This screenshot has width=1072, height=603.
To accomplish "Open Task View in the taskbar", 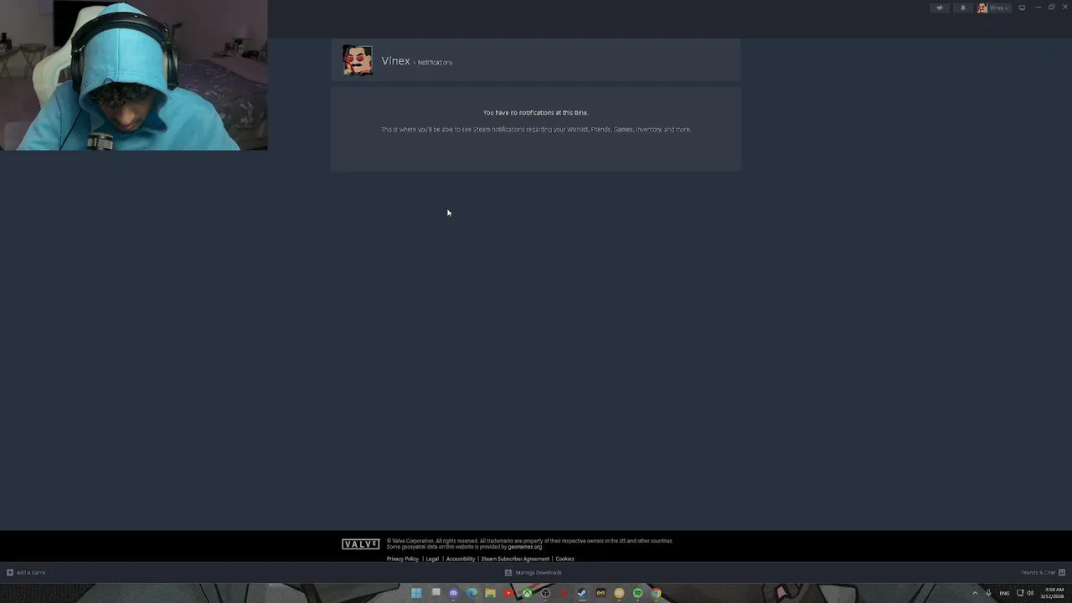I will coord(435,593).
